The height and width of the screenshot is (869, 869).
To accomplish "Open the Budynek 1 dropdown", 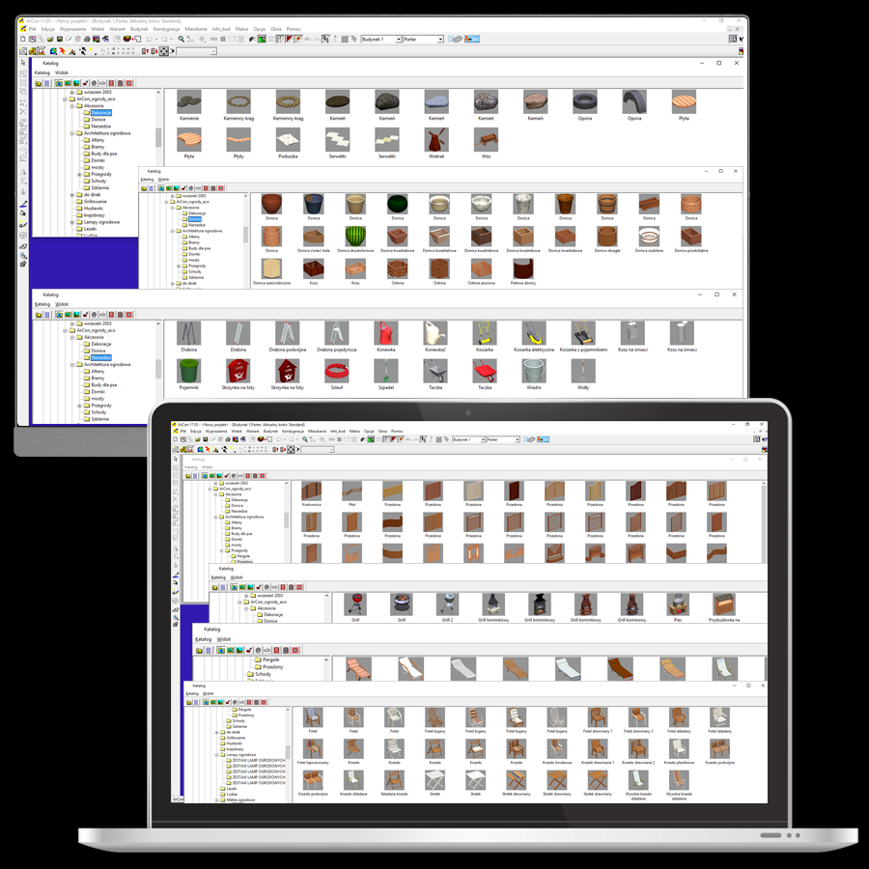I will pos(400,40).
